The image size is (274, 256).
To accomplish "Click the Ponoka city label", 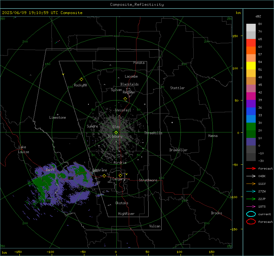I will coord(139,63).
